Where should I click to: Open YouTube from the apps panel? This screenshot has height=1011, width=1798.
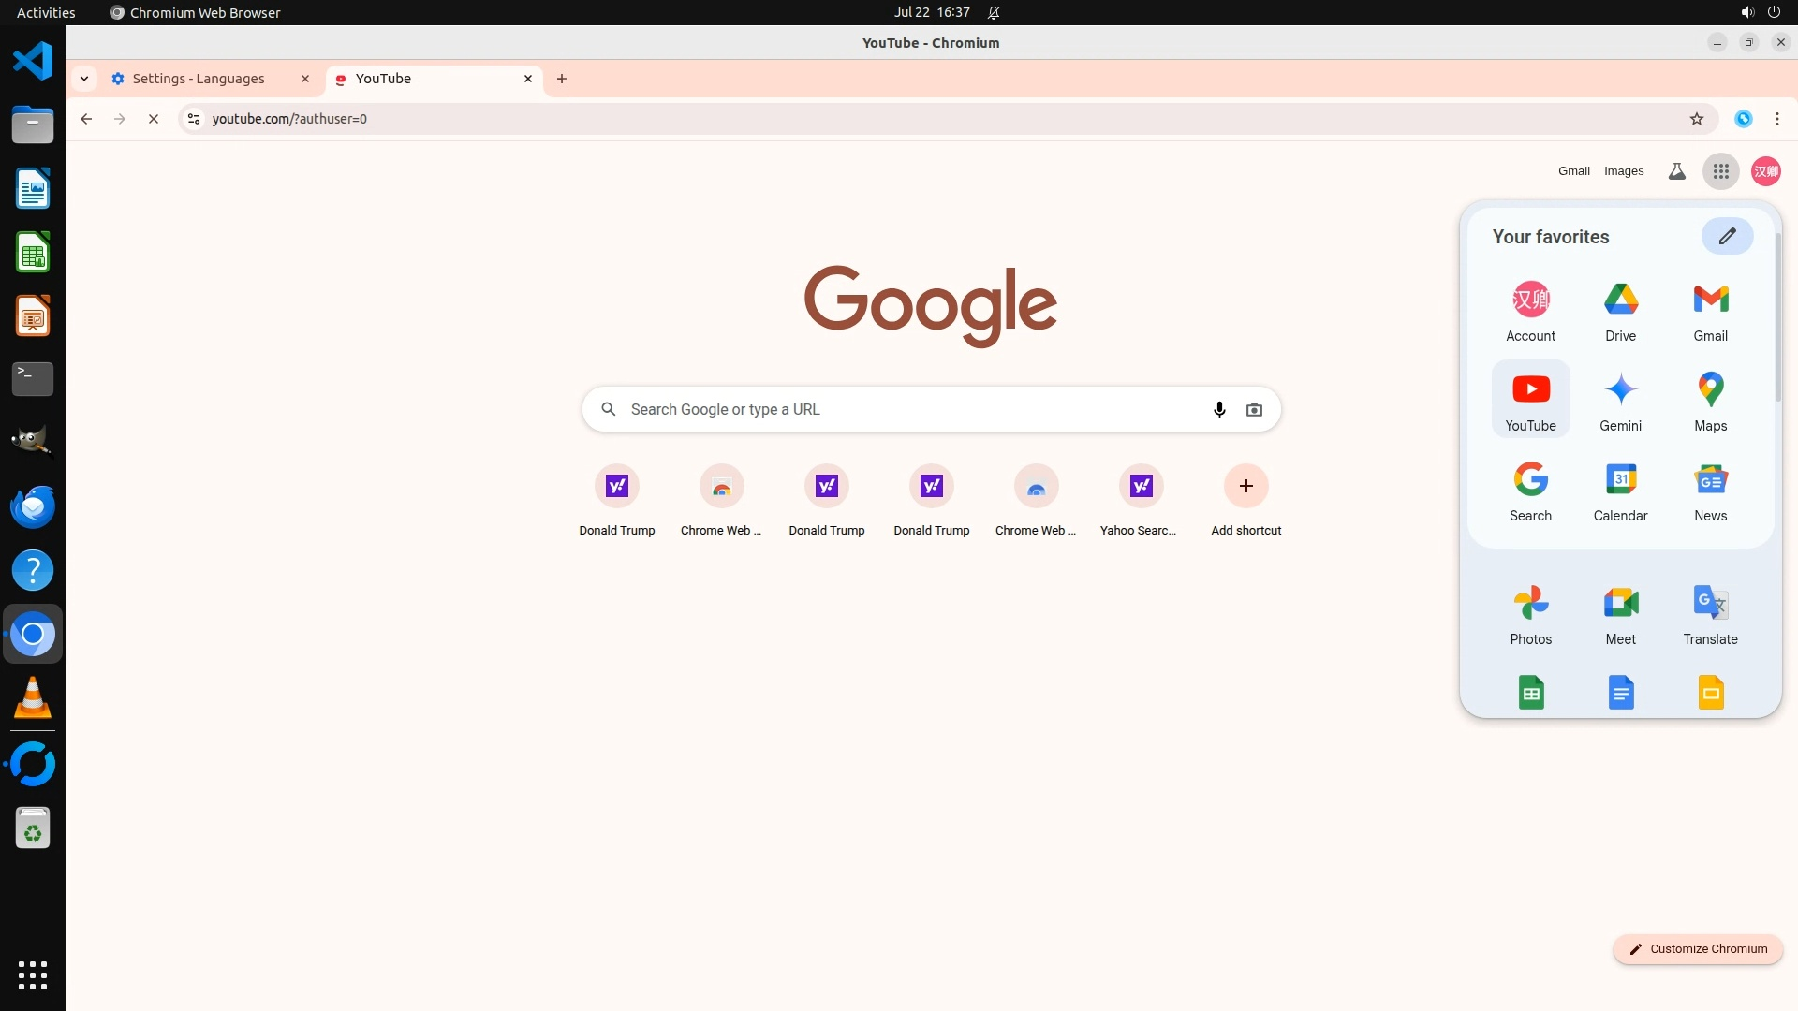pyautogui.click(x=1530, y=400)
